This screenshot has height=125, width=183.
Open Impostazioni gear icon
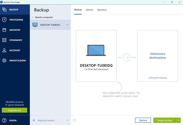point(4,61)
